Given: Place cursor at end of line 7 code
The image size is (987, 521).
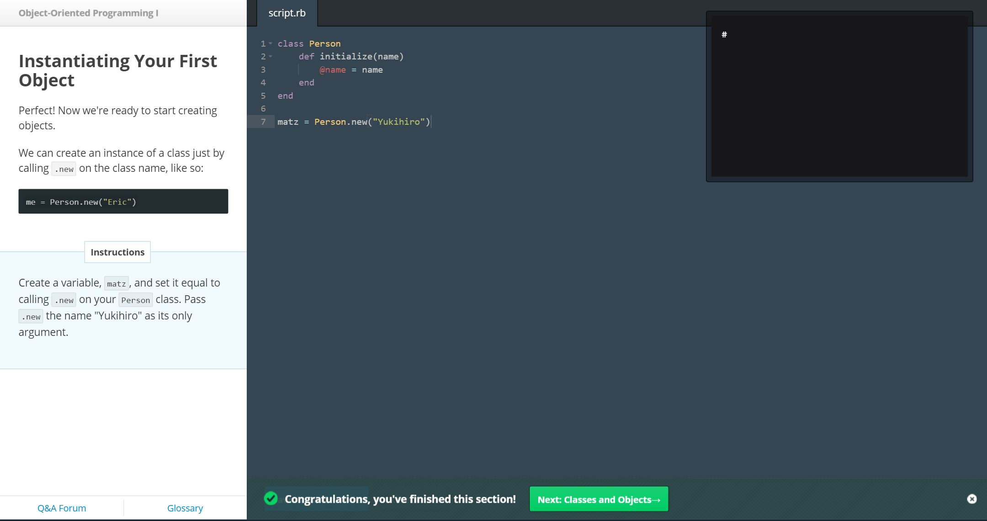Looking at the screenshot, I should click(430, 122).
